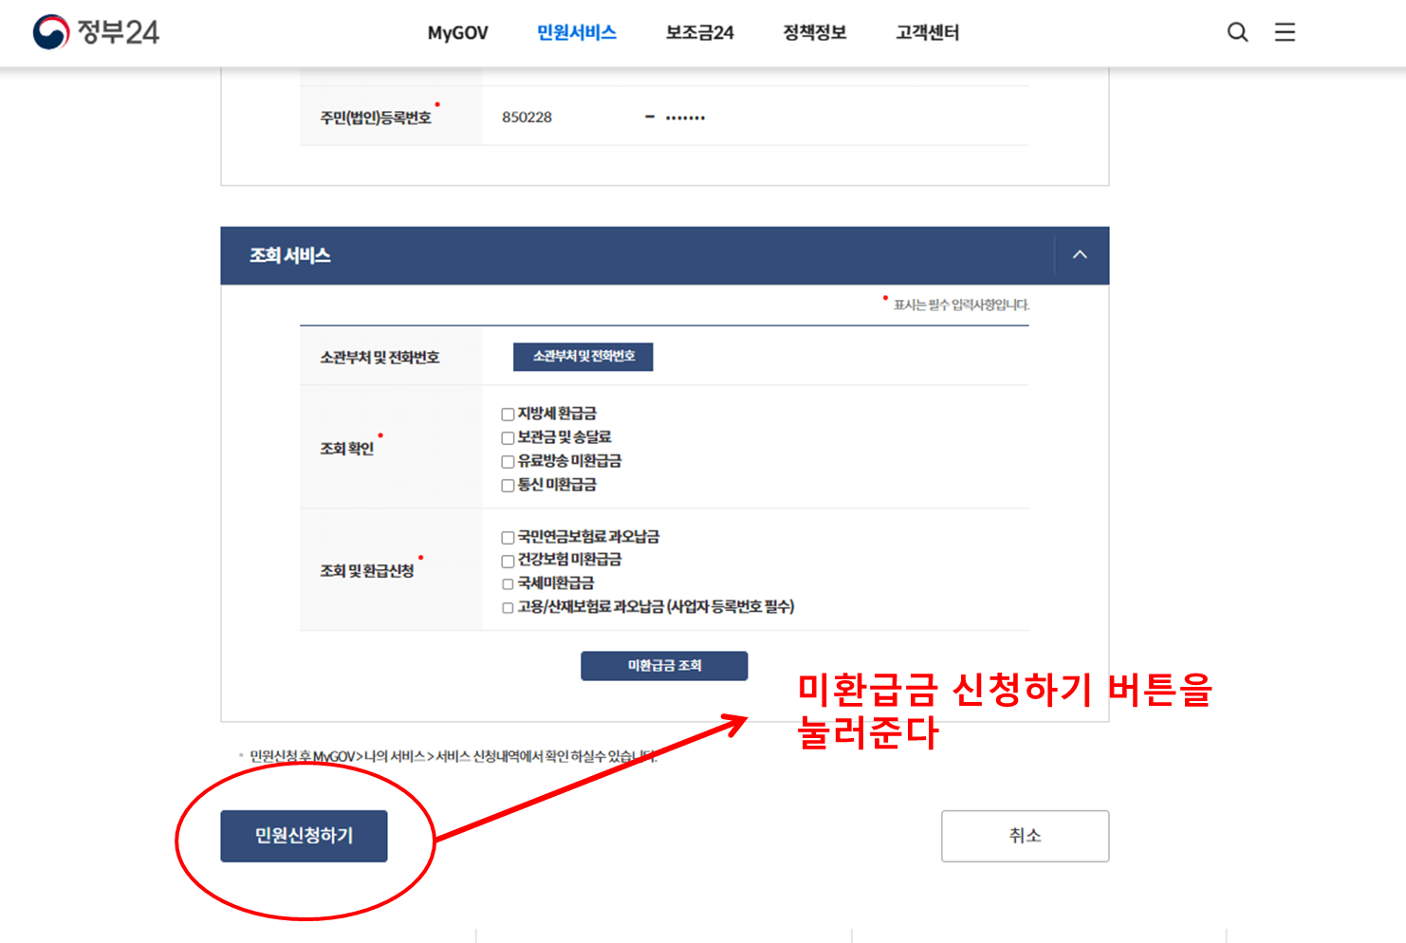
Task: Click the circled 민원신청하기 button
Action: point(303,836)
